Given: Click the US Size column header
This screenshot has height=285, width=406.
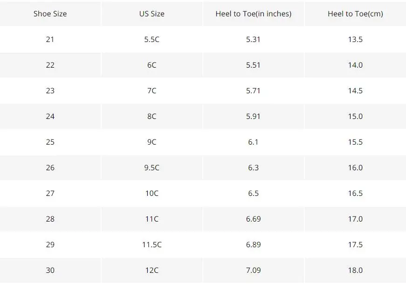Looking at the screenshot, I should [x=151, y=14].
